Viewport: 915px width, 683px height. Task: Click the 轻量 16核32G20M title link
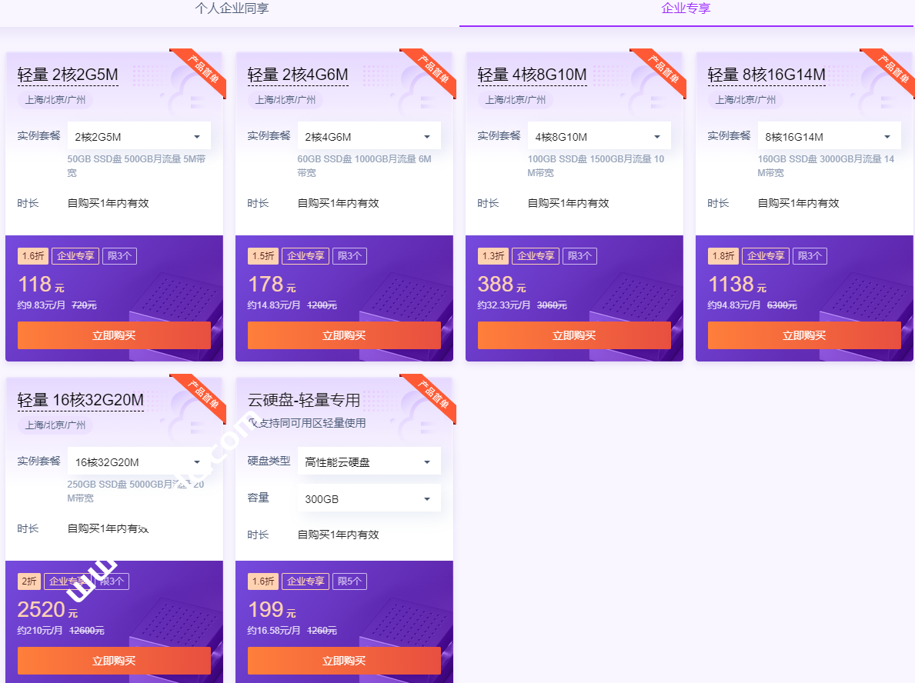(81, 400)
